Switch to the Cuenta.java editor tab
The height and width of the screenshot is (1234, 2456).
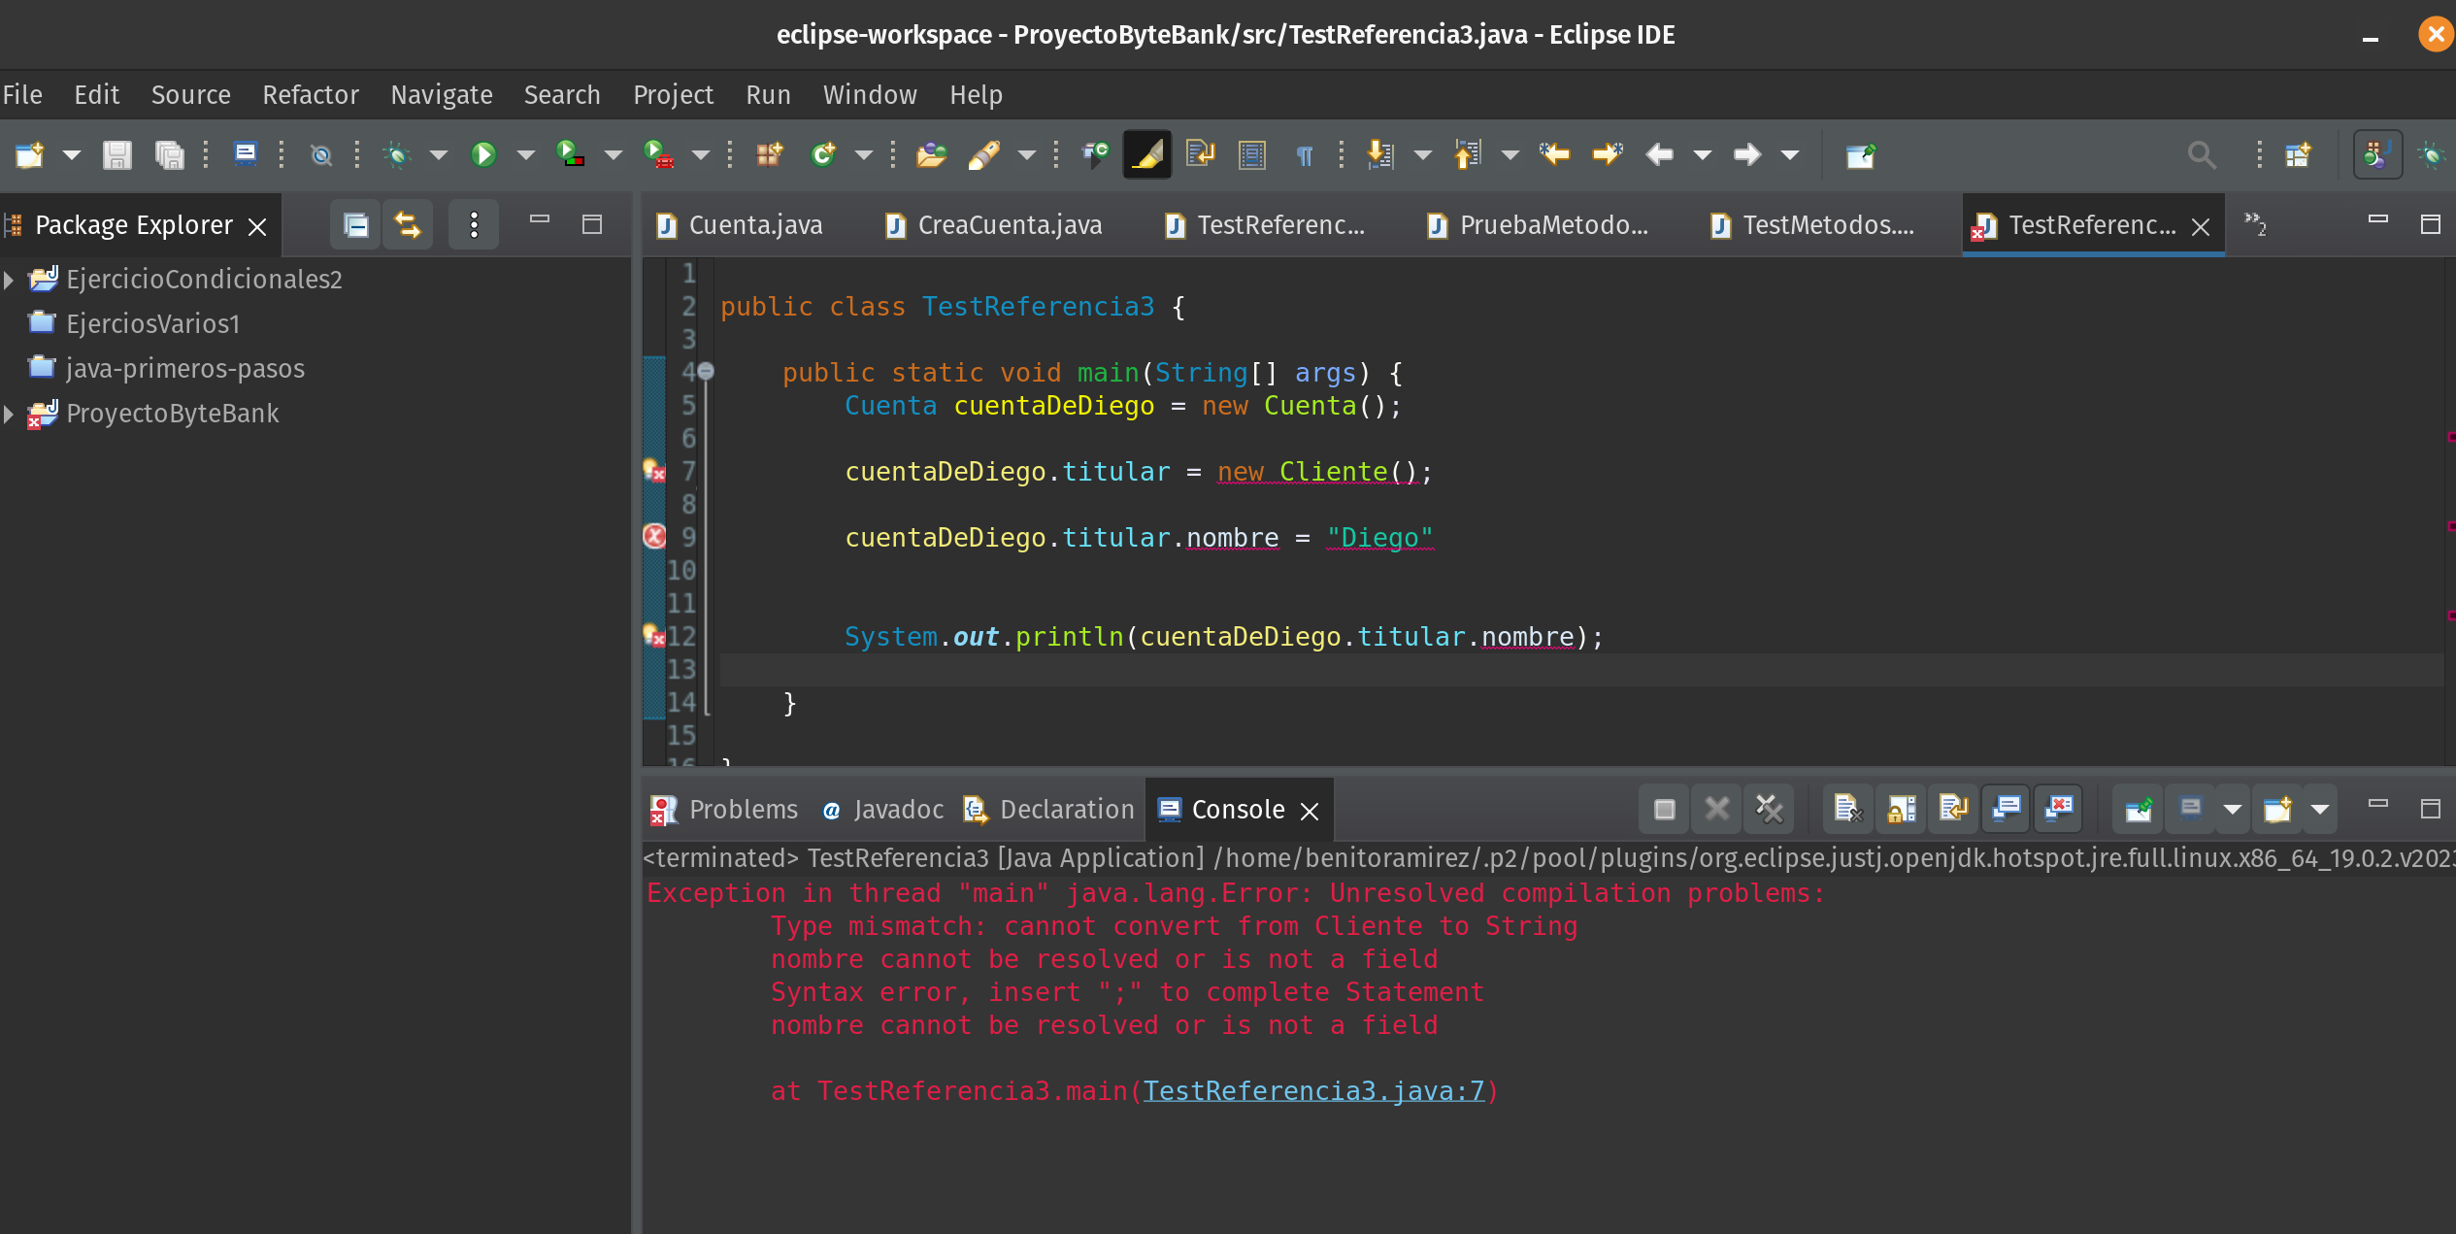point(741,225)
